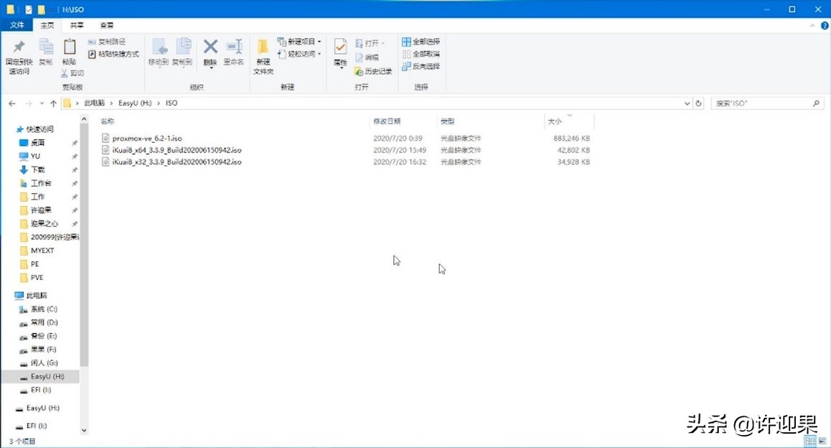The width and height of the screenshot is (831, 448).
Task: Open drive 闲人 (G:) in sidebar
Action: (x=44, y=363)
